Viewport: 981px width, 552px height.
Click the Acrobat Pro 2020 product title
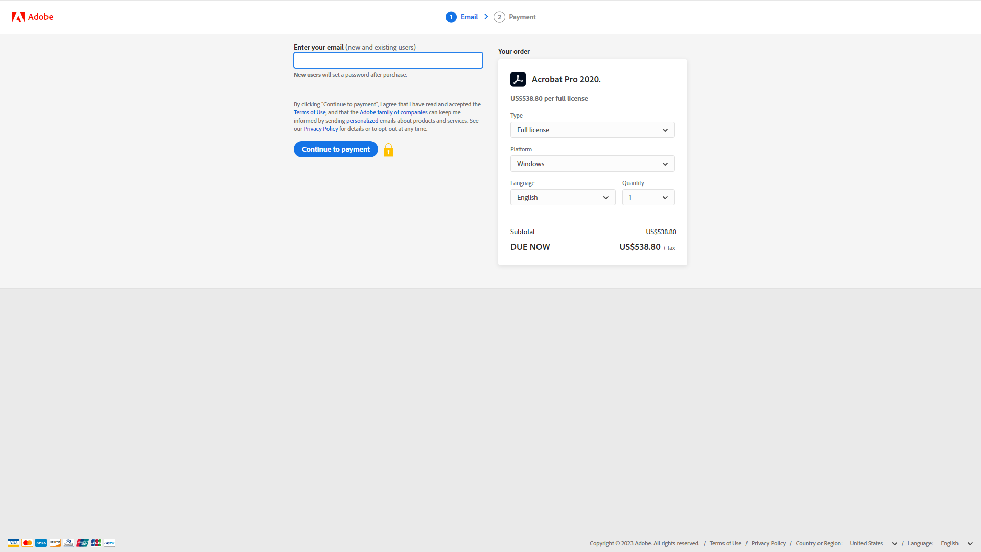tap(566, 79)
